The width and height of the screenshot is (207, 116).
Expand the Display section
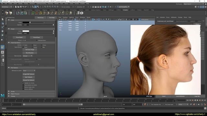pyautogui.click(x=9, y=96)
